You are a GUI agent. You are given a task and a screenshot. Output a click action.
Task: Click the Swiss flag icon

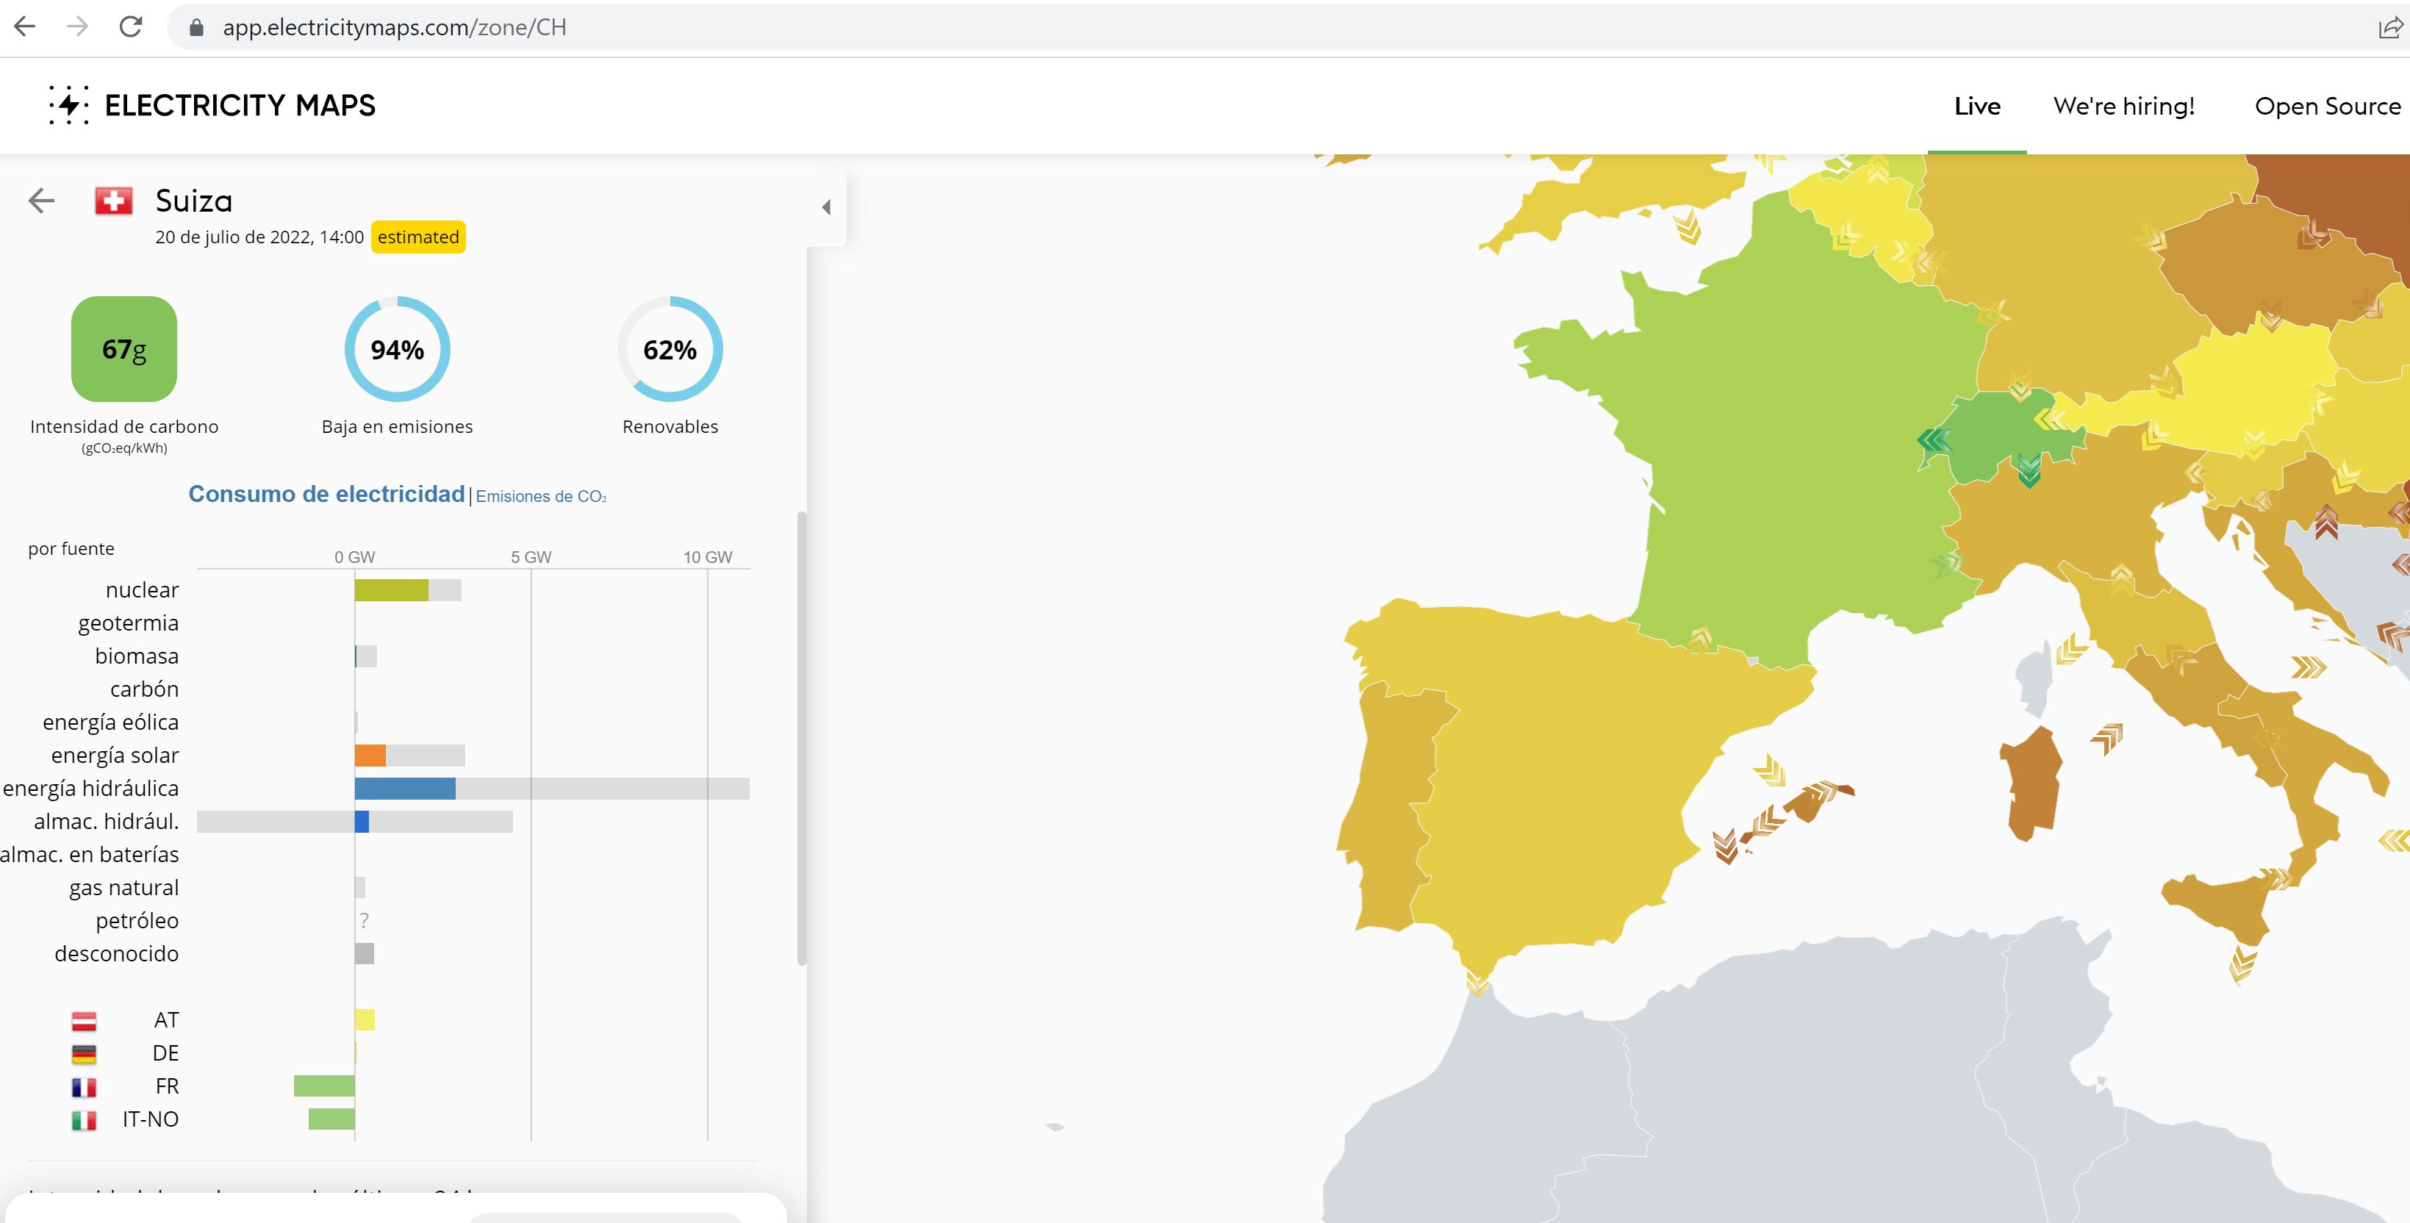coord(113,200)
